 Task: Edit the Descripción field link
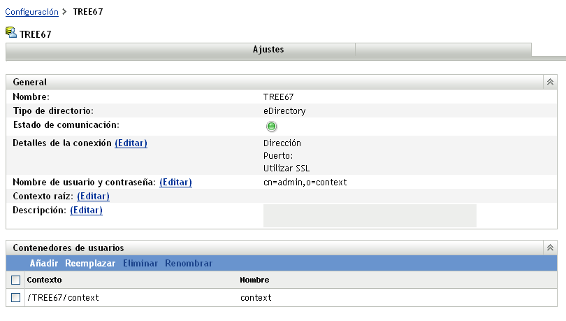point(86,210)
